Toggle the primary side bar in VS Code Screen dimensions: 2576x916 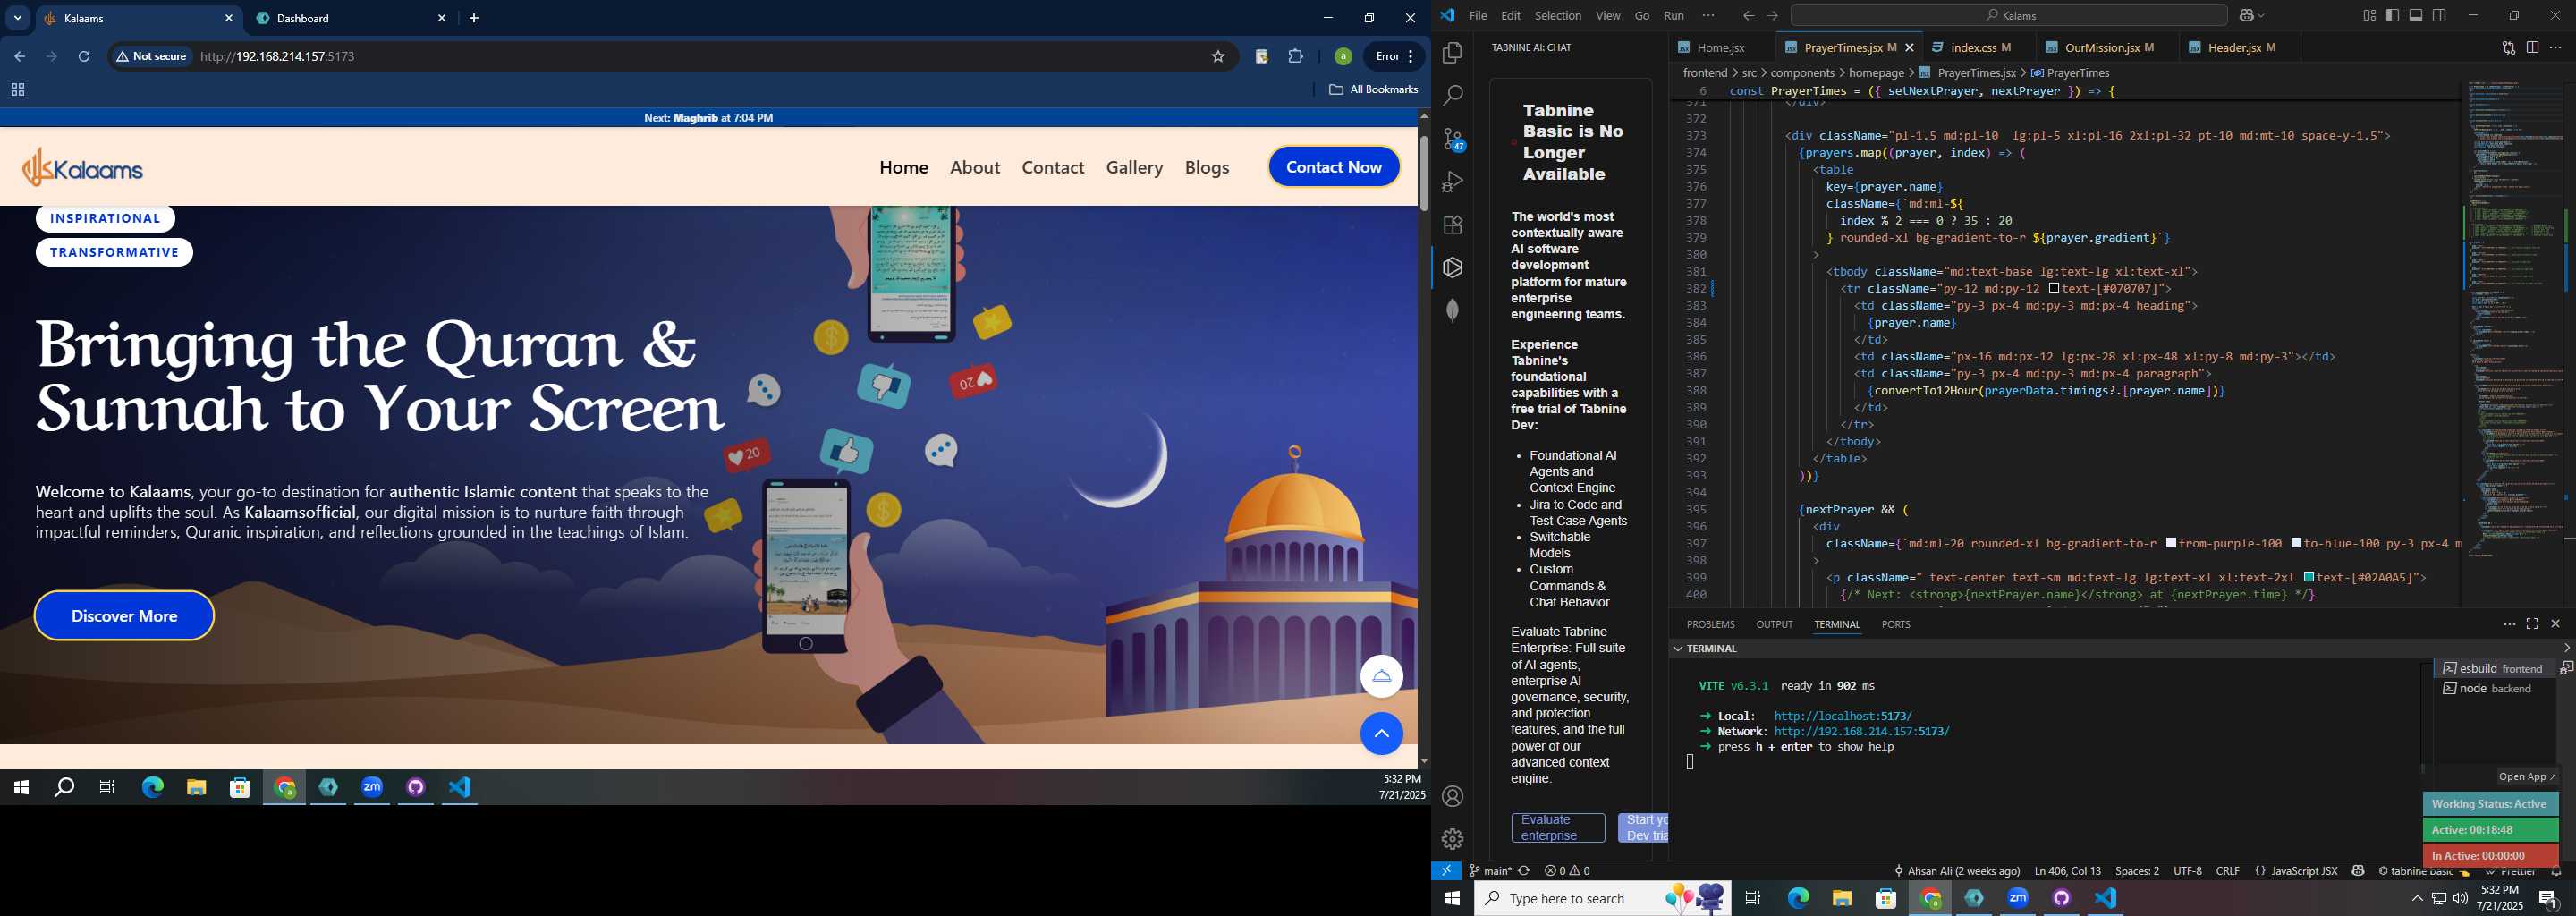(x=2393, y=16)
